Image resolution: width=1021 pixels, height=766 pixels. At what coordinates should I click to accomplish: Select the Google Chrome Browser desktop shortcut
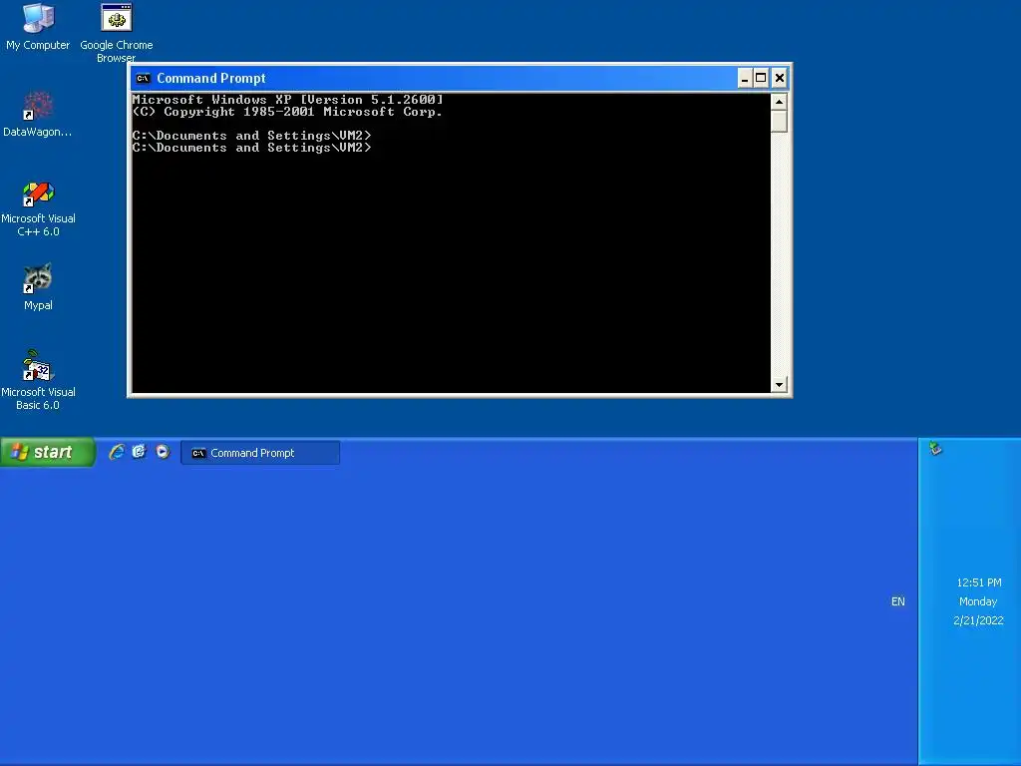click(x=116, y=33)
